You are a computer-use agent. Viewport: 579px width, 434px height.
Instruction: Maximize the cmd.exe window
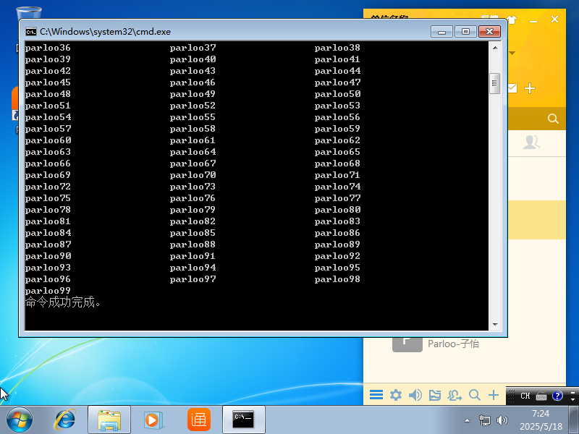pyautogui.click(x=465, y=32)
